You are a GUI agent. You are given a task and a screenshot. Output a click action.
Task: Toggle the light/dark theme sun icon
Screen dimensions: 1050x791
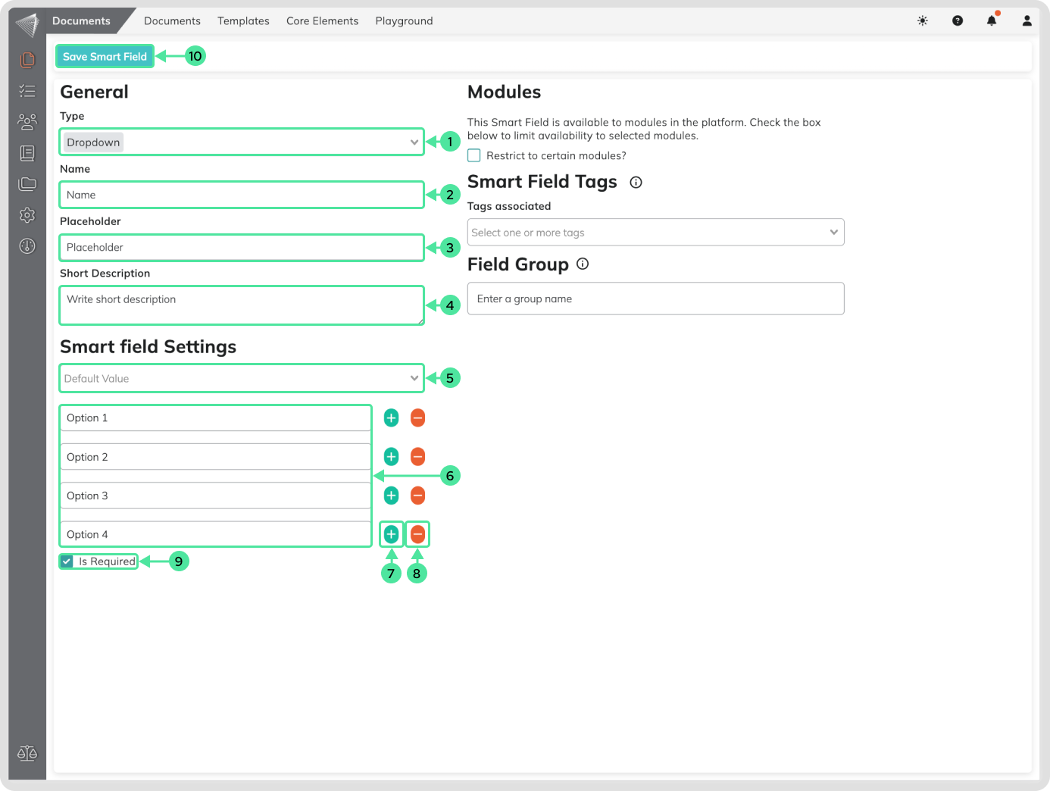[922, 21]
